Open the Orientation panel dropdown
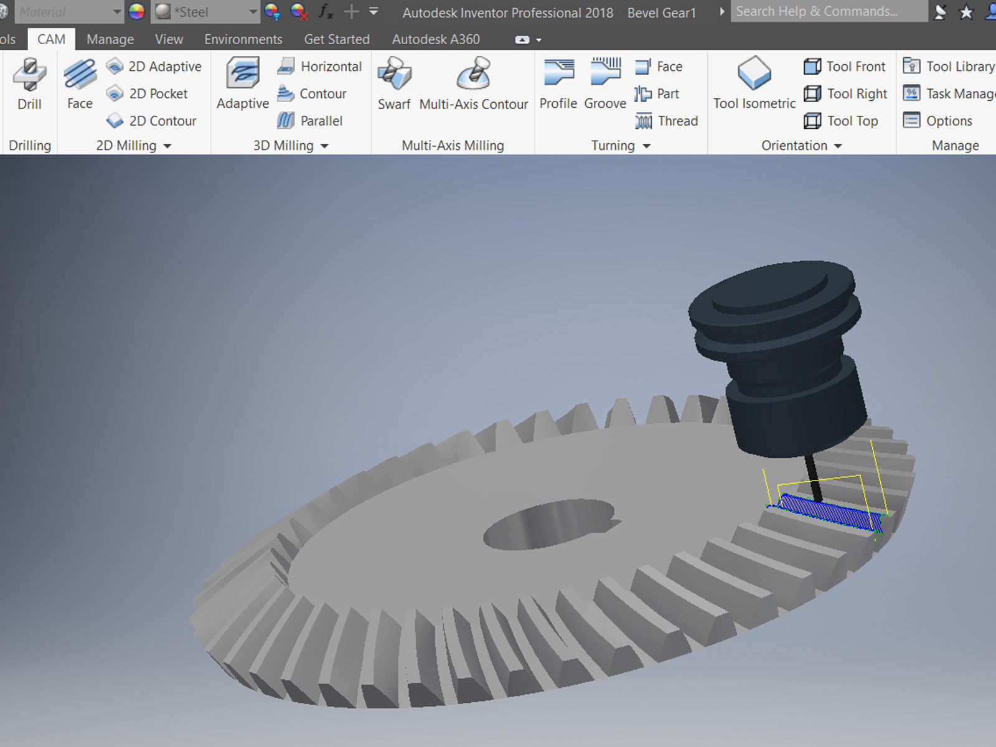Screen dimensions: 996x747 [x=838, y=146]
